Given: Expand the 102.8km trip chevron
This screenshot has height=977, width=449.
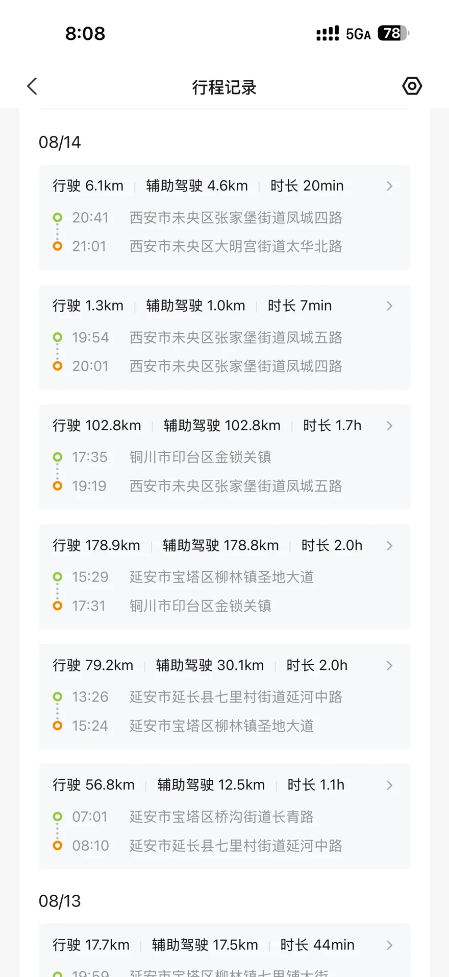Looking at the screenshot, I should tap(389, 426).
